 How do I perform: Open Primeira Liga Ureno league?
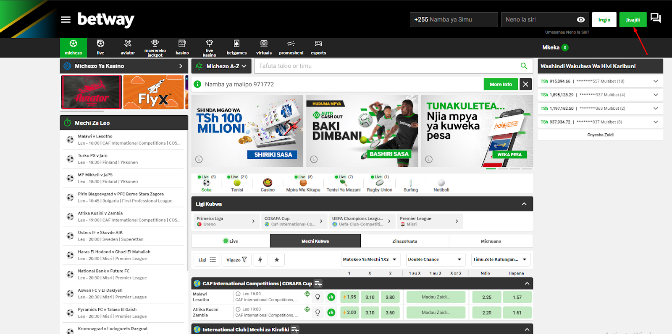226,221
